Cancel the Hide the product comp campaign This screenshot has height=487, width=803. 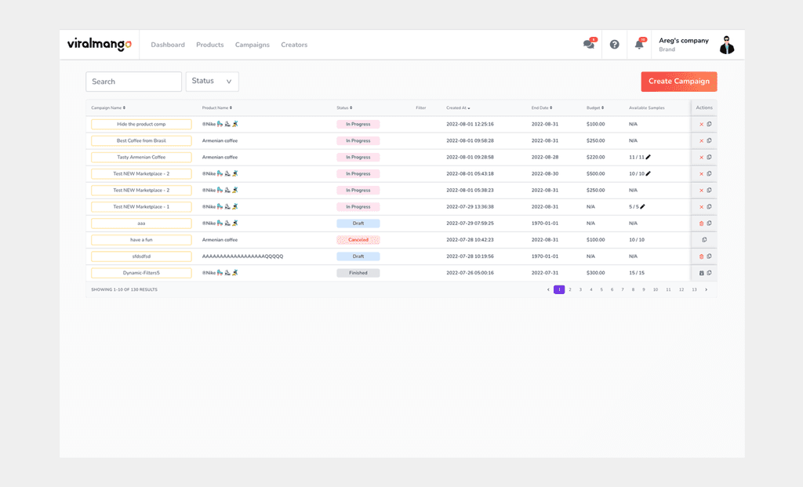coord(702,125)
